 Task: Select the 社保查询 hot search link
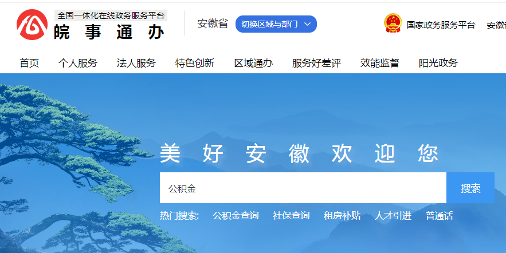pyautogui.click(x=291, y=216)
